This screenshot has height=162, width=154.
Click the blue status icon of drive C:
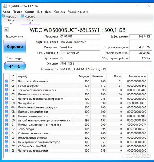tap(4, 16)
